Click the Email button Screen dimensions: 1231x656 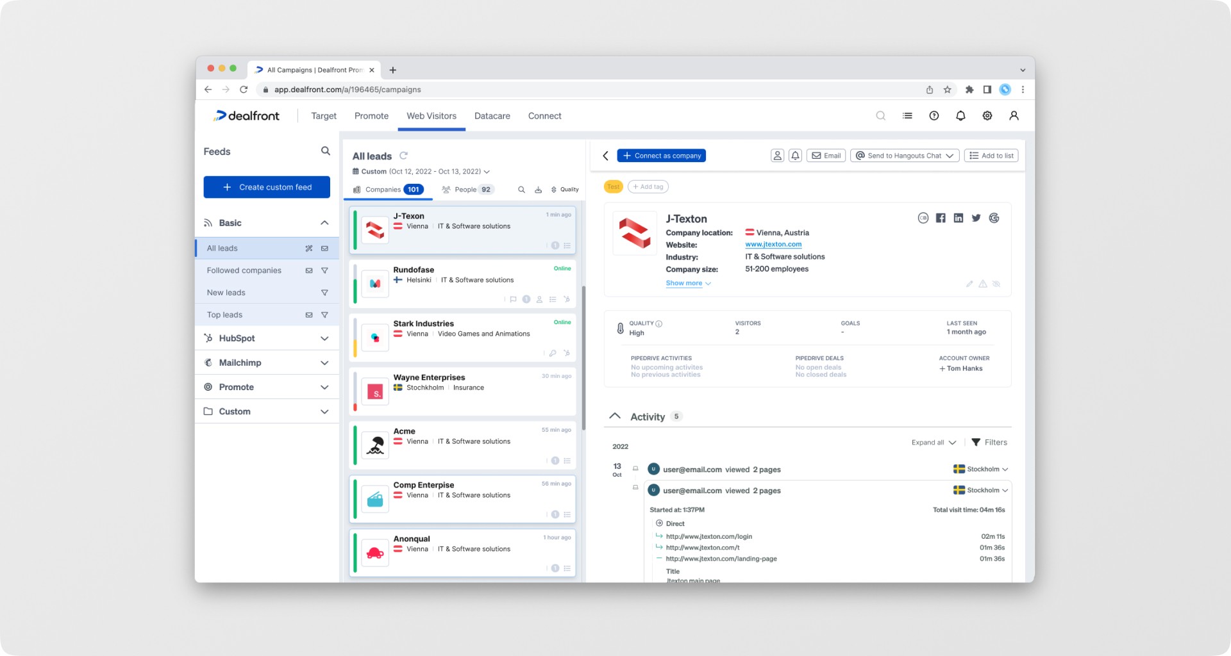pyautogui.click(x=826, y=156)
